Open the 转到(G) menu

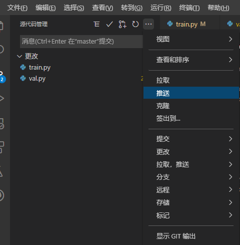(x=131, y=8)
